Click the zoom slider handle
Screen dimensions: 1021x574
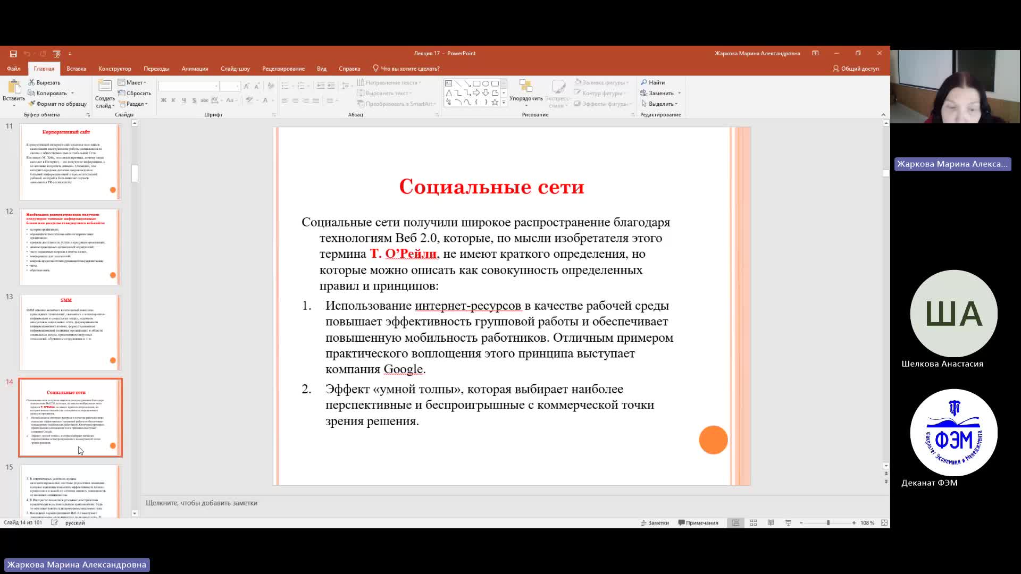pyautogui.click(x=828, y=523)
